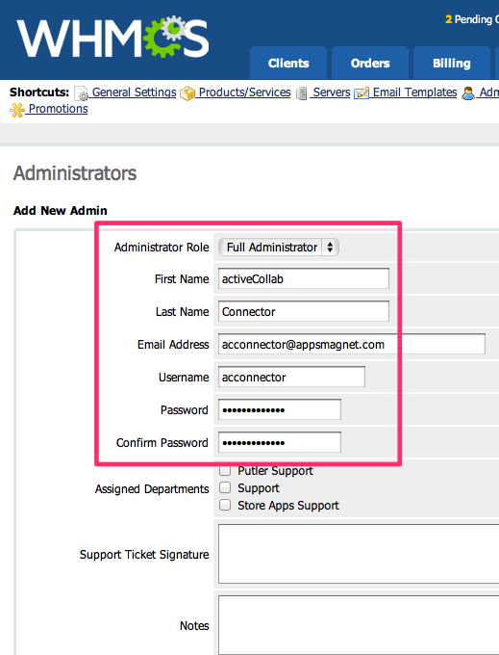Click into the Support Ticket Signature box
Screen dimensions: 499x655
pyautogui.click(x=359, y=554)
